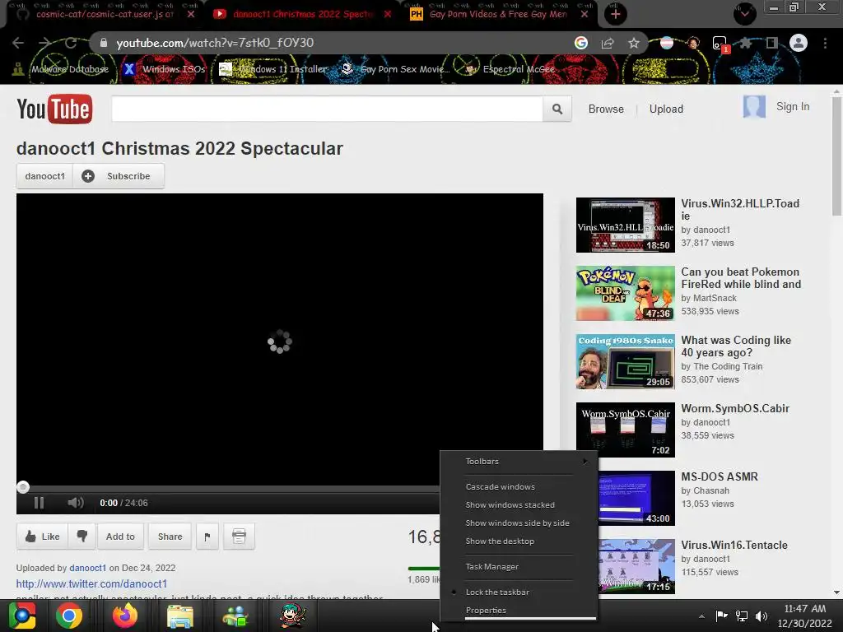Click the YouTube search input field

coord(327,109)
